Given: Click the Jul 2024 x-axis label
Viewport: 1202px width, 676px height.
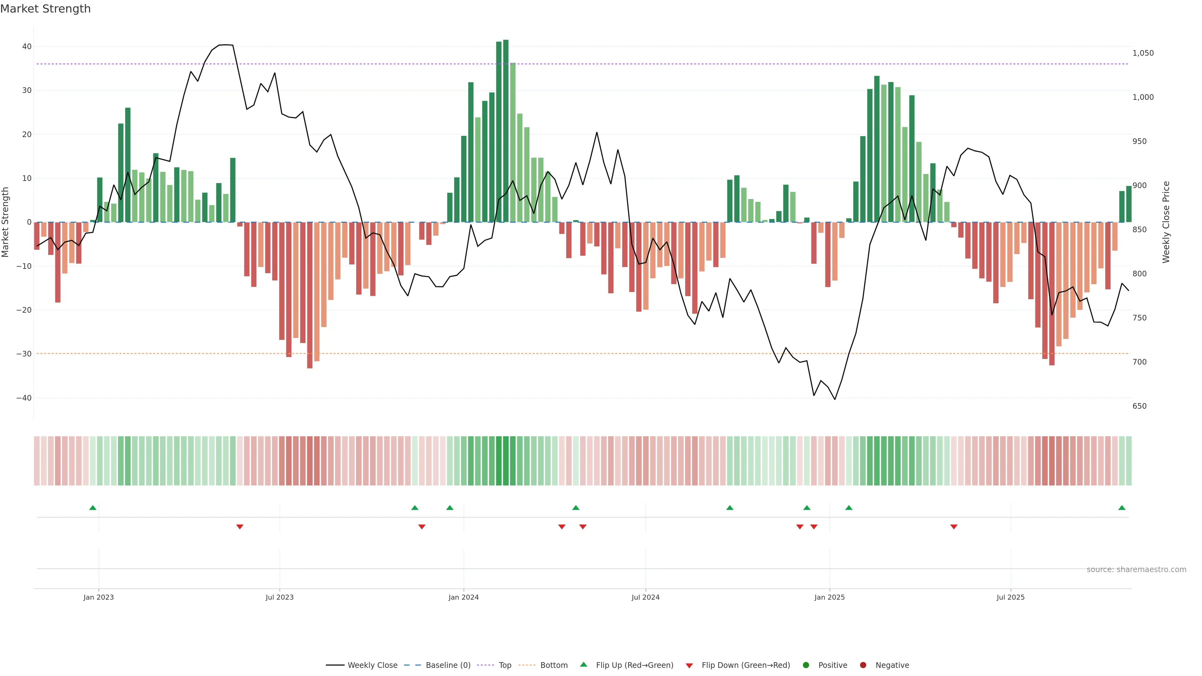Looking at the screenshot, I should (645, 597).
